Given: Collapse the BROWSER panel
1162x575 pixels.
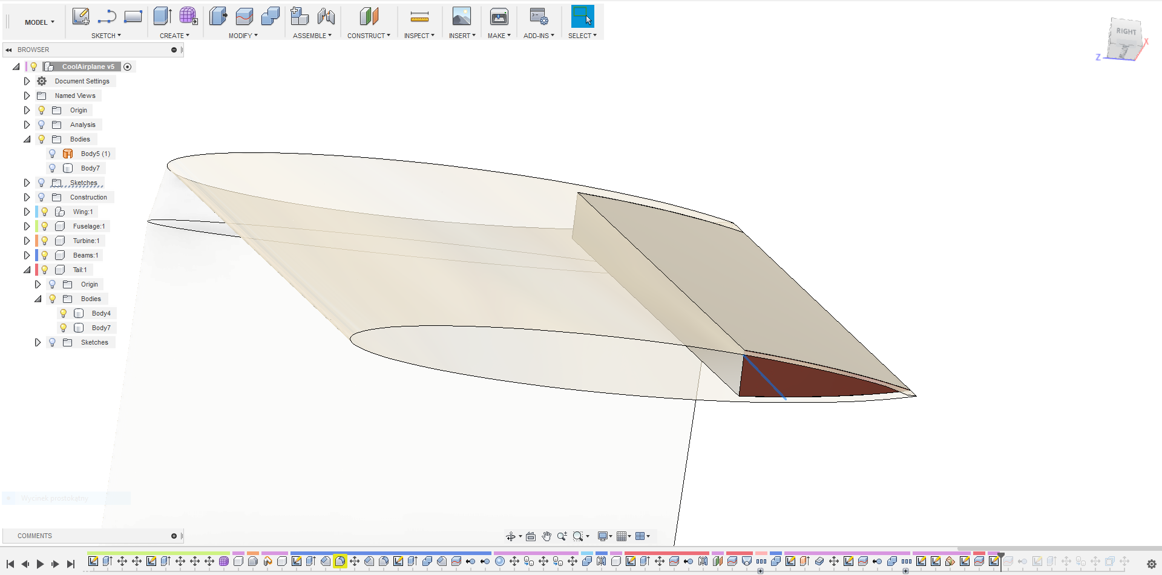Looking at the screenshot, I should (x=8, y=50).
